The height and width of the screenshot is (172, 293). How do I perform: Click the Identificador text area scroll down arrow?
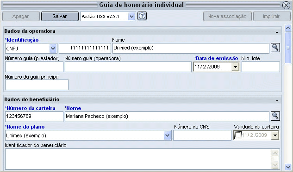point(275,165)
